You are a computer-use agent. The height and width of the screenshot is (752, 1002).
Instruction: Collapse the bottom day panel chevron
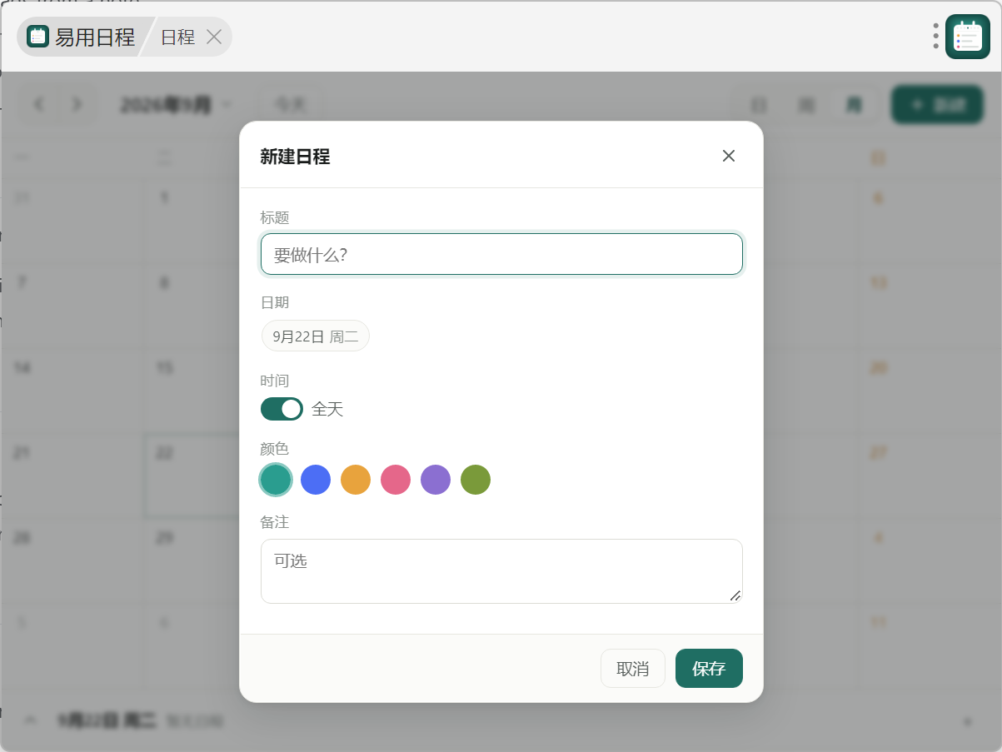tap(31, 720)
